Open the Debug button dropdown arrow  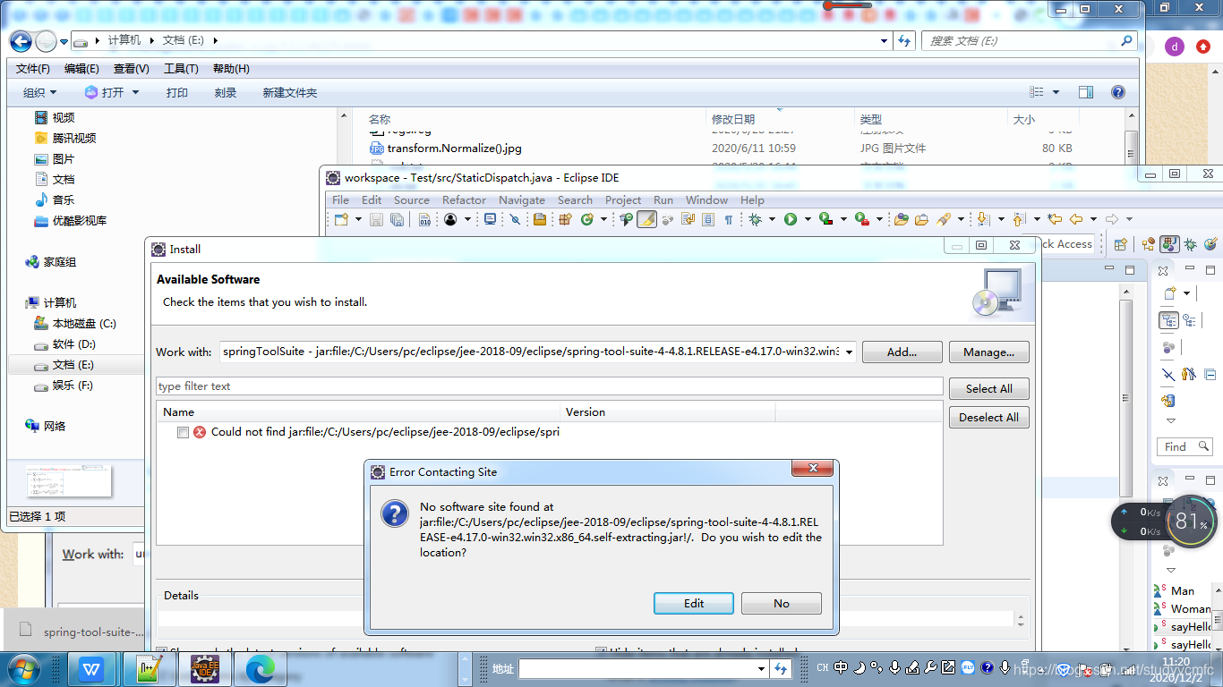point(772,219)
